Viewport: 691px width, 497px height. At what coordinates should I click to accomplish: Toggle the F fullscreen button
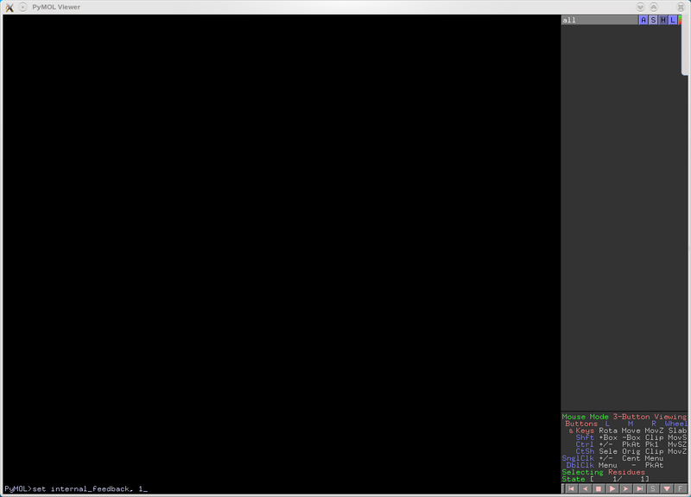(681, 488)
